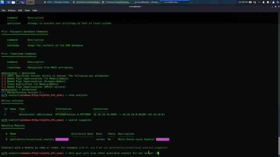Screen dimensions: 280x157
Task: Click the 'Disclosure Date' column header
Action: point(82,134)
